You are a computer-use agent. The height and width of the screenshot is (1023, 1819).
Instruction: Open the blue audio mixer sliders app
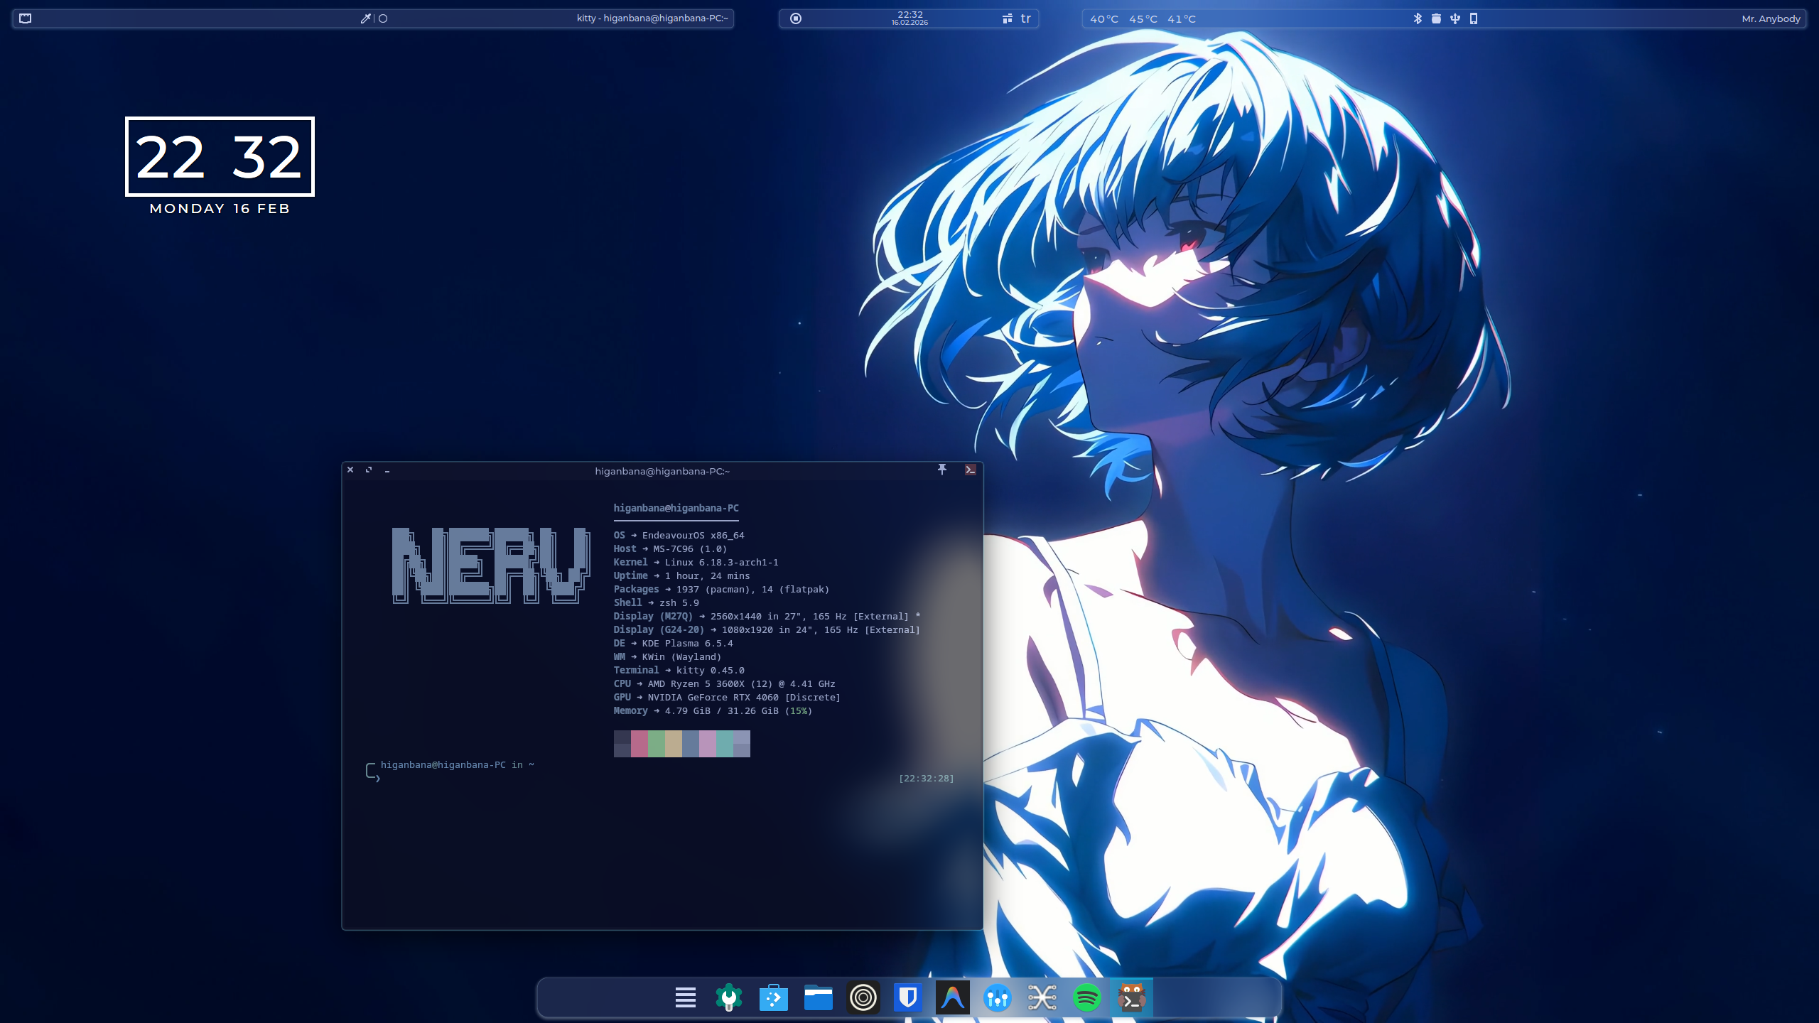[998, 997]
